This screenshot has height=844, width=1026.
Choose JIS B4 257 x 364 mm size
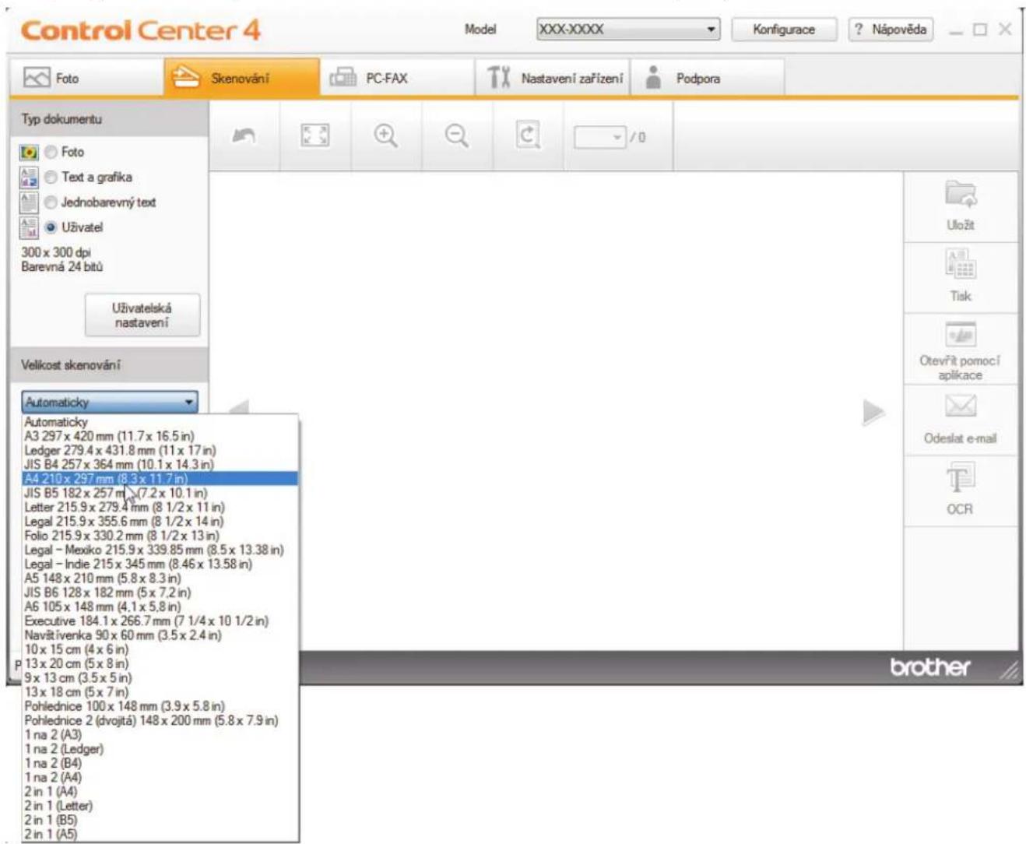160,464
